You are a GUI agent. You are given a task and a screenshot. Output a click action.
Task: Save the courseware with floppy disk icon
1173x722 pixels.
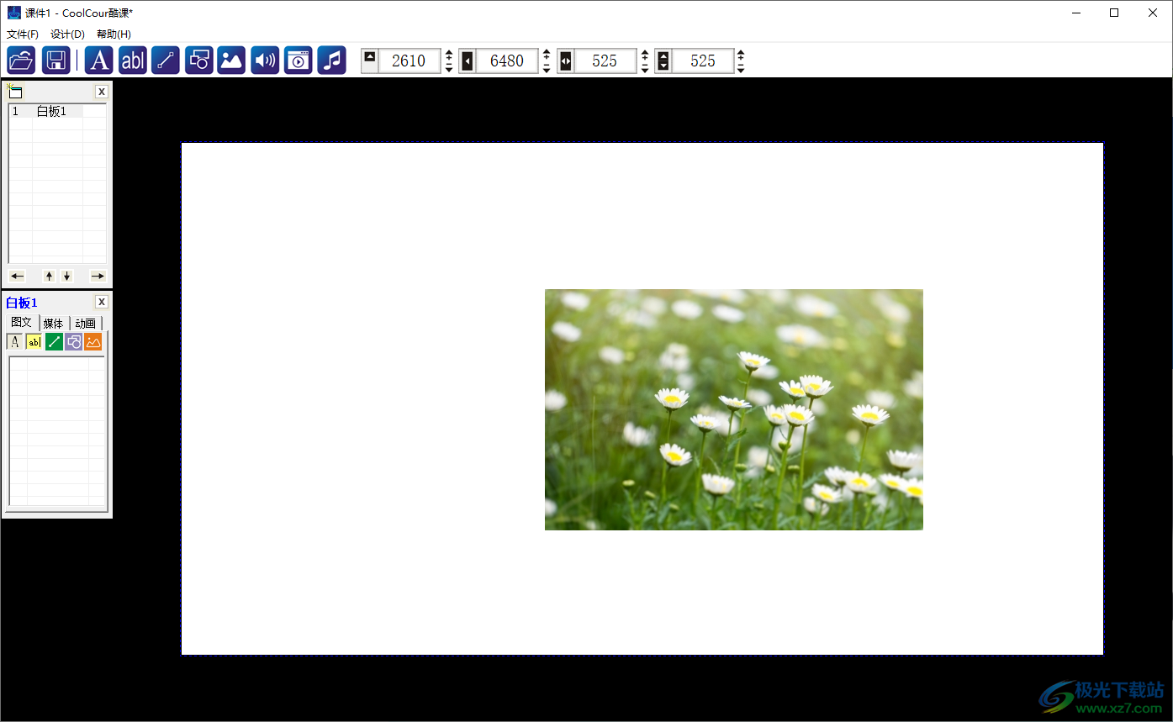(x=55, y=61)
